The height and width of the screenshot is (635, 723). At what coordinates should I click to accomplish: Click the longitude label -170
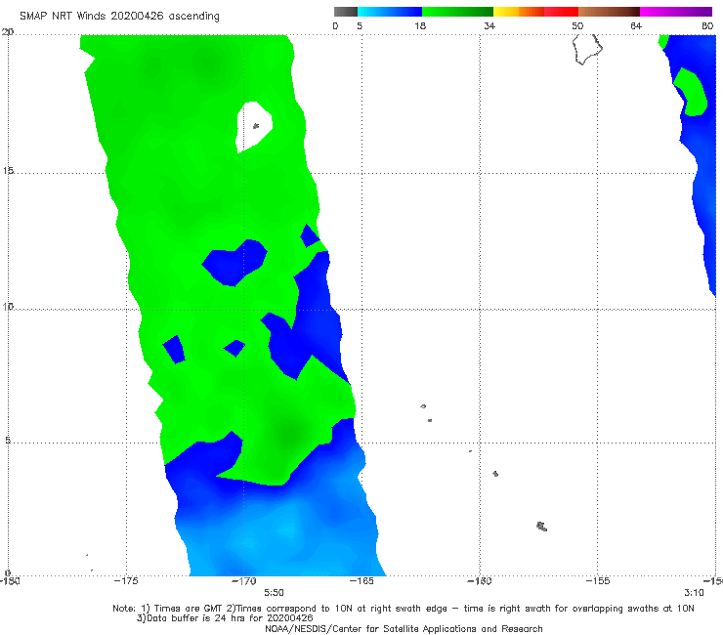(x=244, y=581)
